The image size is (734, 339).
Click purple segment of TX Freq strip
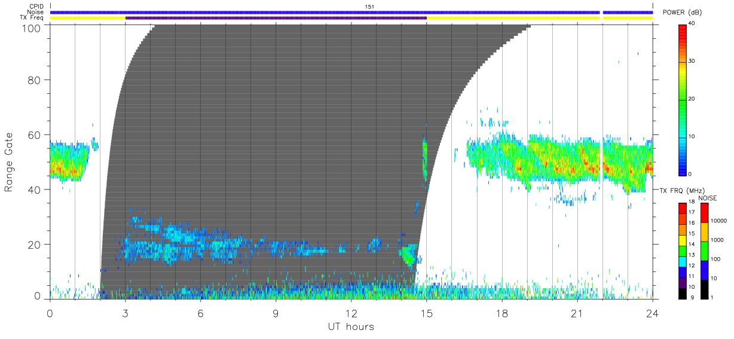[276, 18]
